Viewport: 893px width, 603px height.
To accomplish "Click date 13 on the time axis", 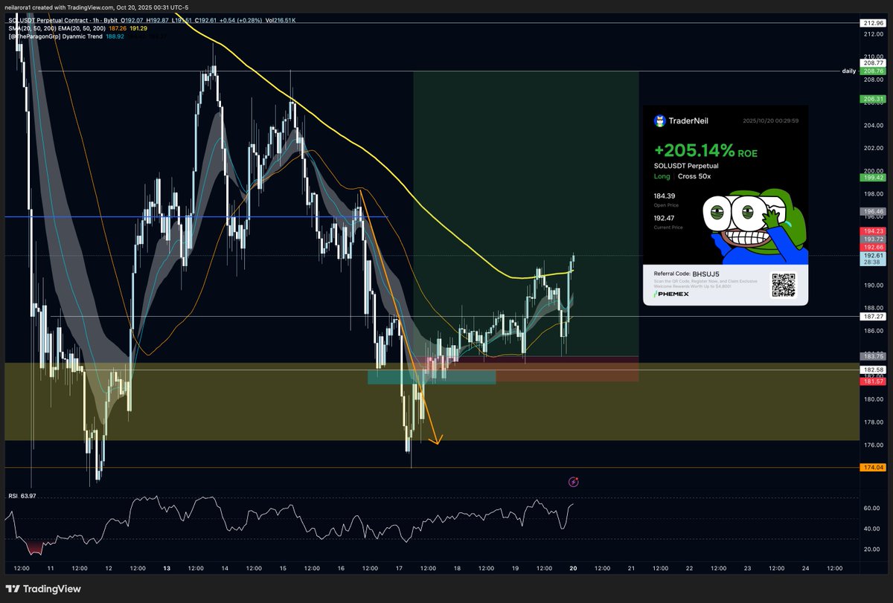I will 166,568.
